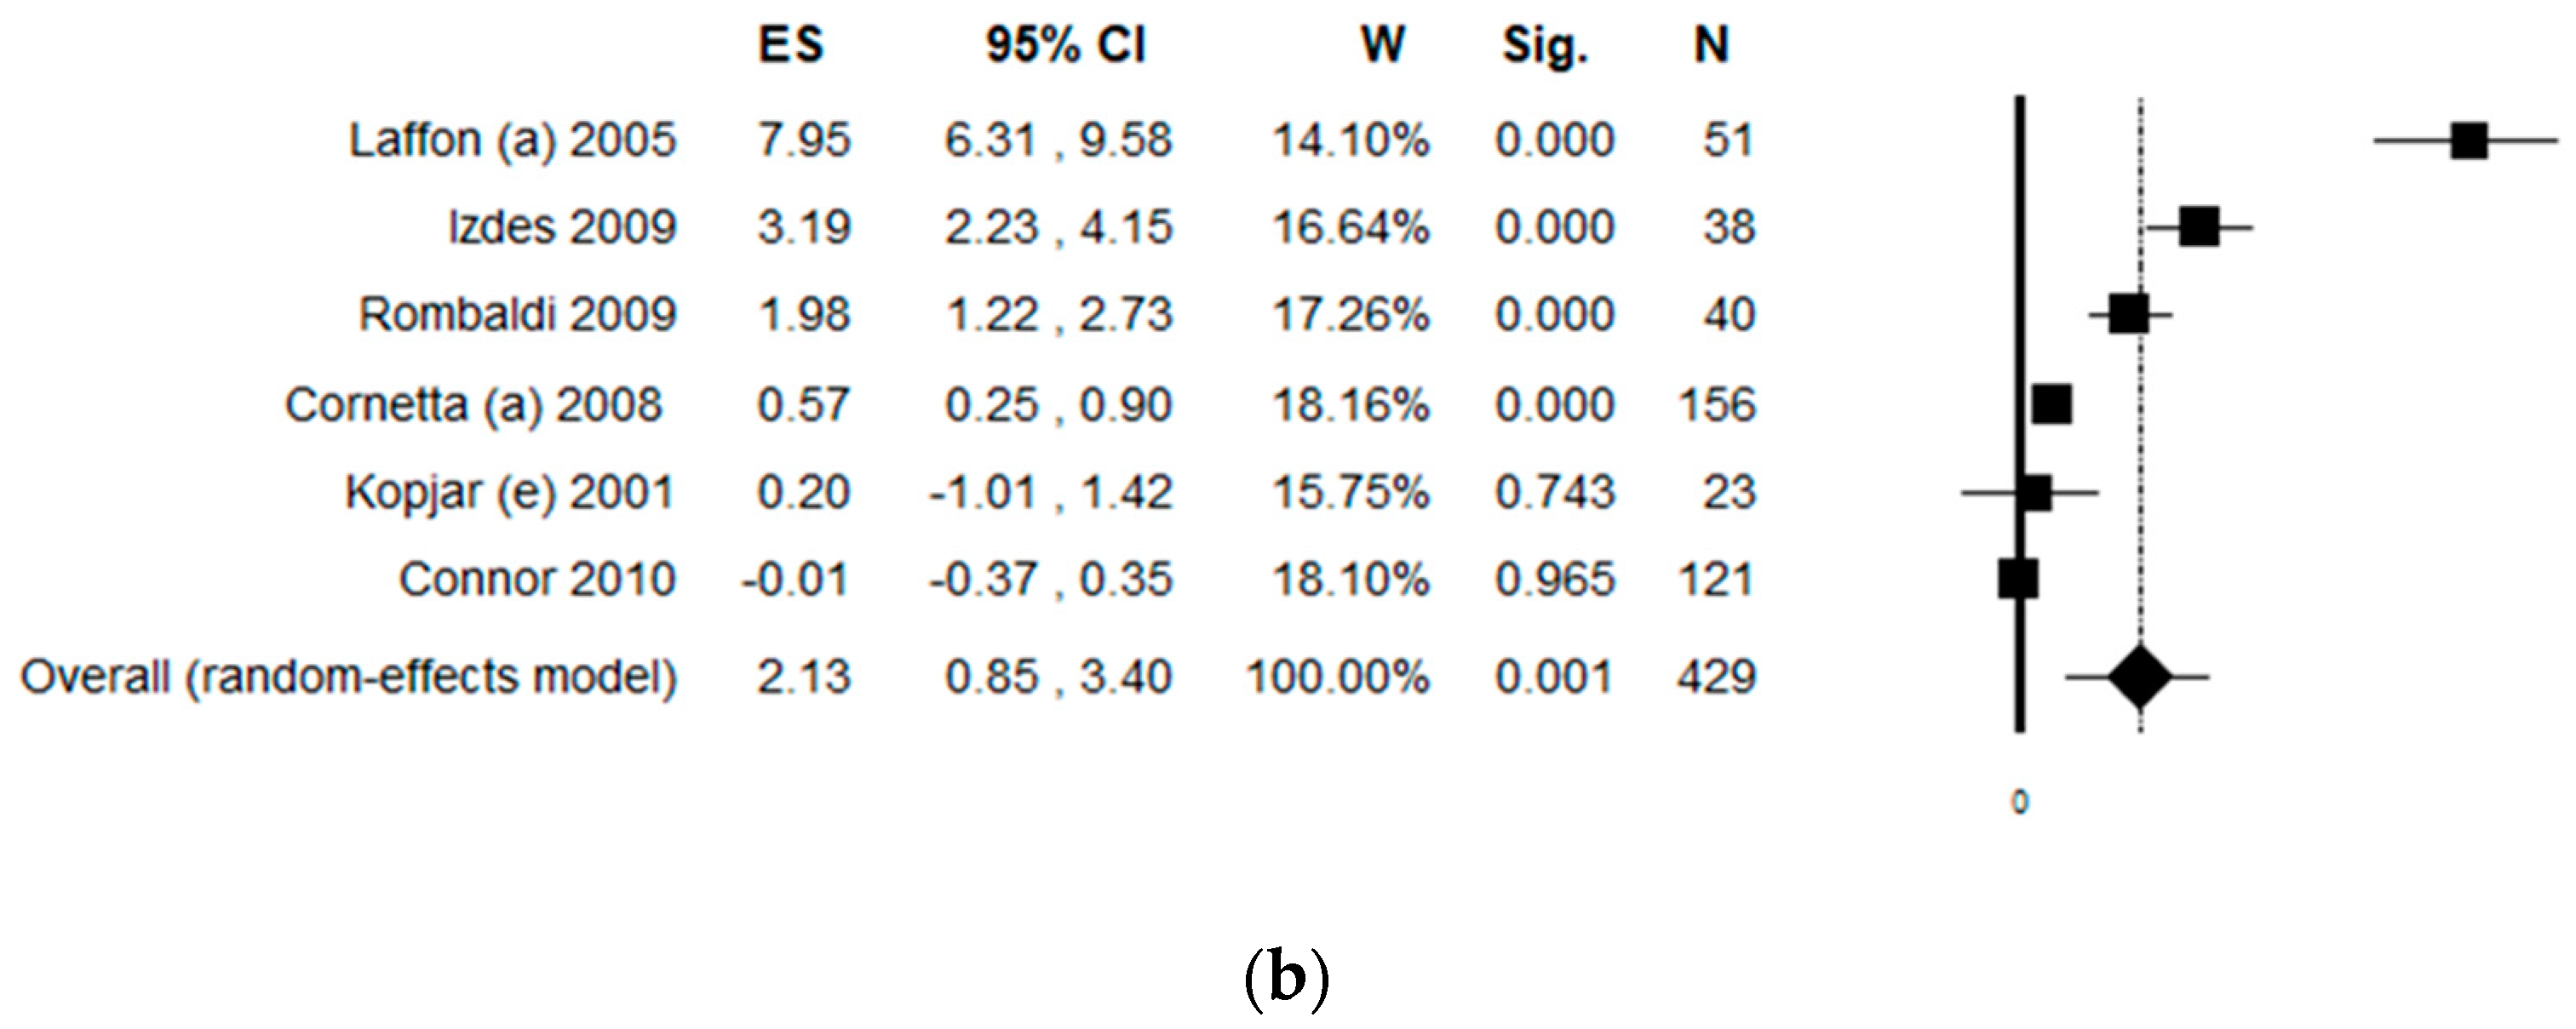This screenshot has width=2576, height=1029.
Task: Click the N column header
Action: coord(1711,45)
